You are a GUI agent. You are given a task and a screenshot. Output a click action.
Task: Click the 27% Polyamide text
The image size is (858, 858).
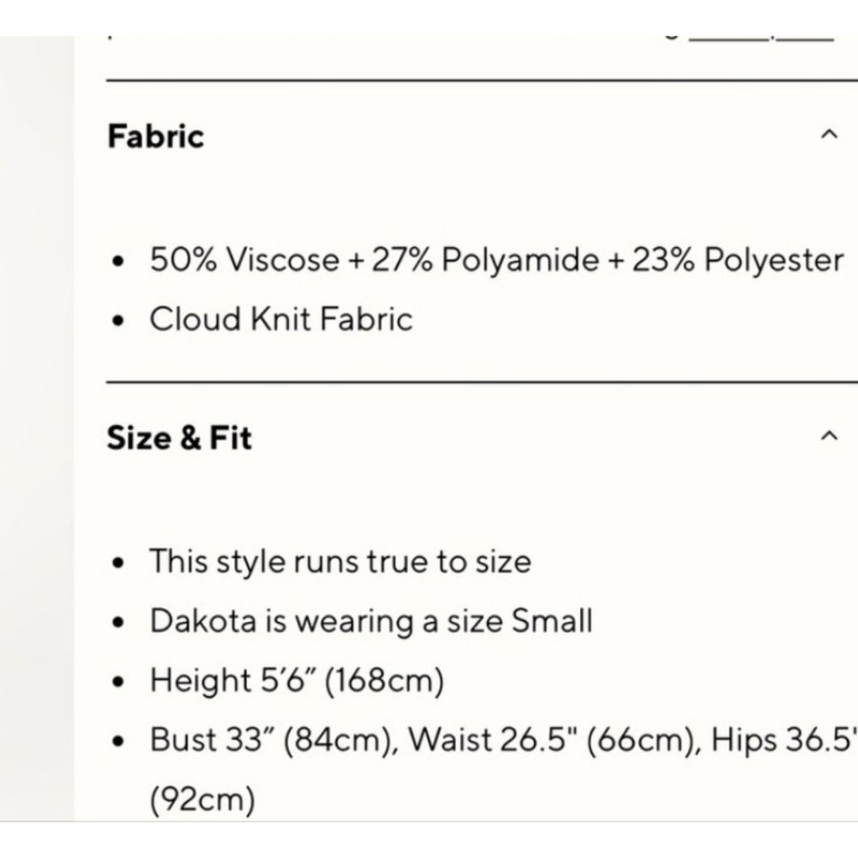pos(485,259)
